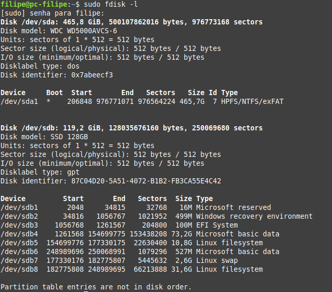Select the /dev/sdb1 Microsoft reserved row
Image resolution: width=332 pixels, height=292 pixels.
136,207
